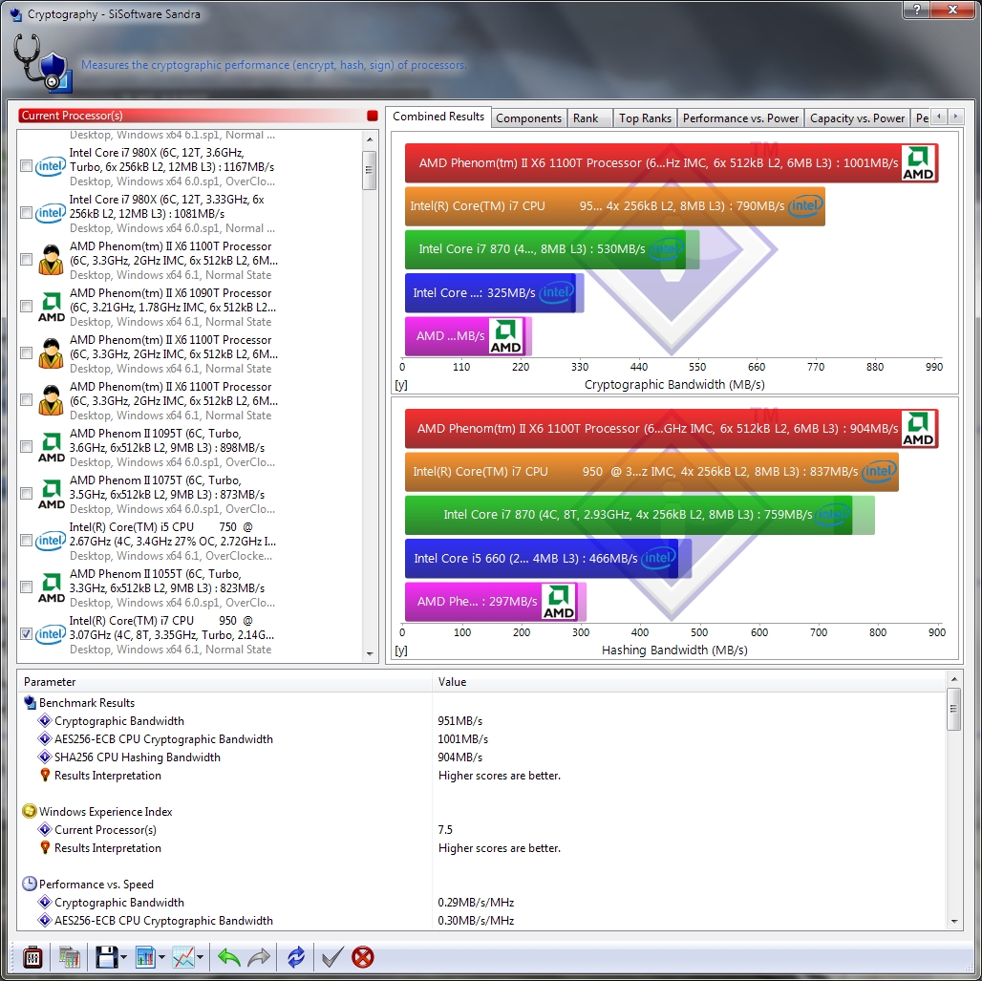Check the Core i7 980X 1167MB/s checkbox
Screen dimensions: 982x981
(27, 166)
